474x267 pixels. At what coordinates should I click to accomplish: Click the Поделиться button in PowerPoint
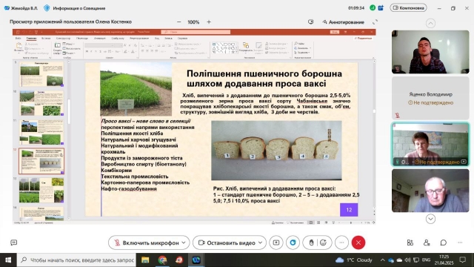point(363,39)
